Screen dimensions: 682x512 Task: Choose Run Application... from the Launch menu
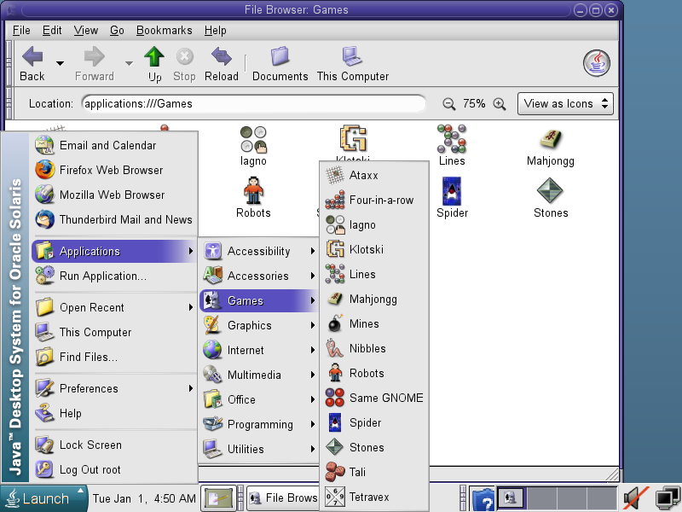tap(114, 276)
